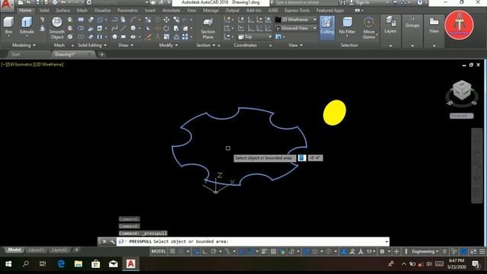Expand the Solid Editing panel
The width and height of the screenshot is (487, 274).
coord(92,45)
